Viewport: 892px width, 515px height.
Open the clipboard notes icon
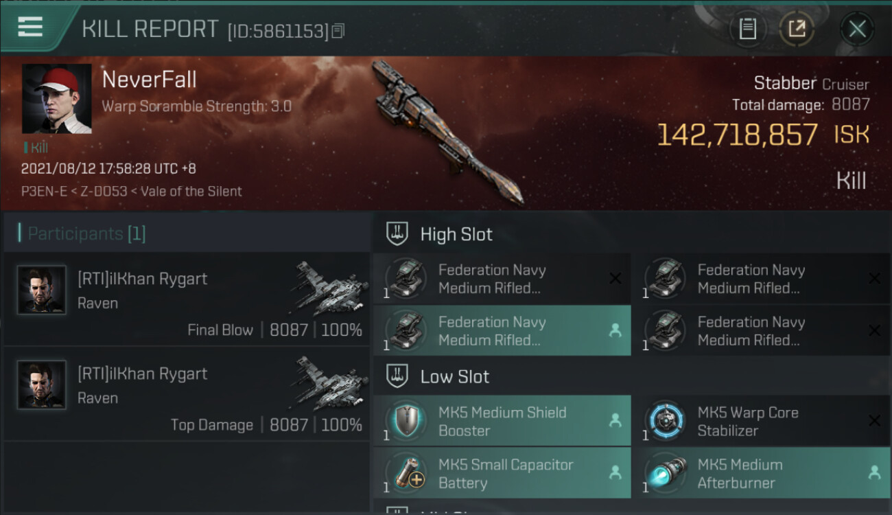(x=747, y=29)
